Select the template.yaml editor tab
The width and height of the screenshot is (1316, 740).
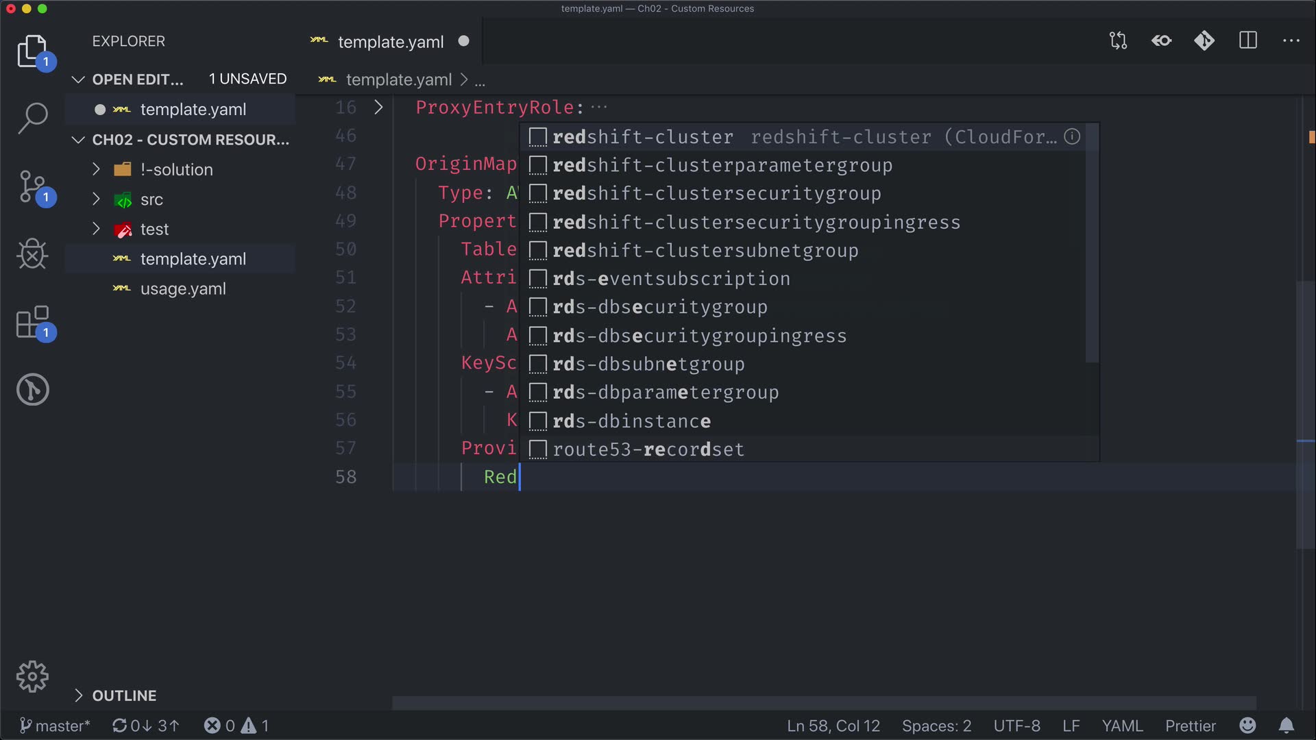coord(391,42)
